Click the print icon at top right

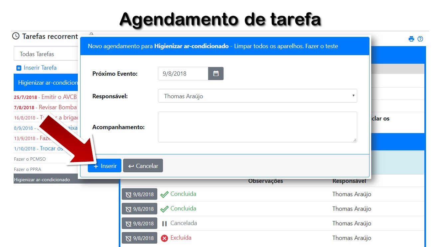tap(411, 39)
